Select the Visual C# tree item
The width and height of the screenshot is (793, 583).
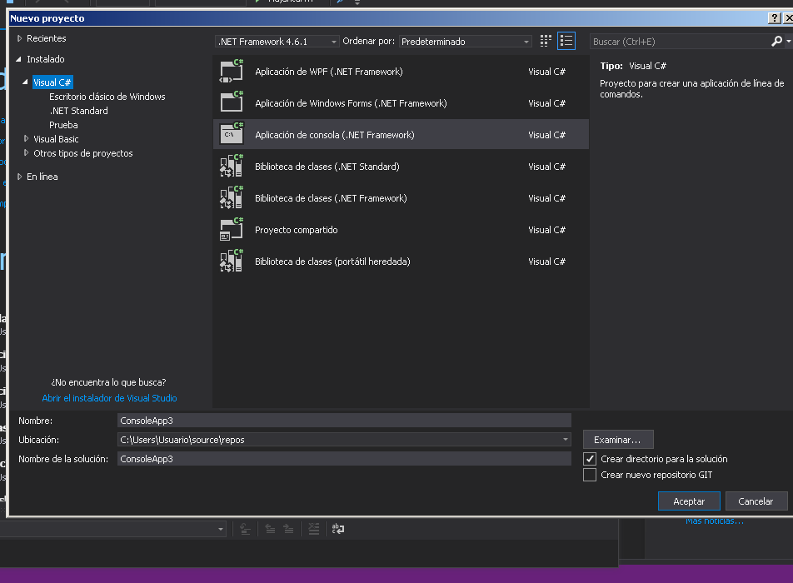(52, 82)
